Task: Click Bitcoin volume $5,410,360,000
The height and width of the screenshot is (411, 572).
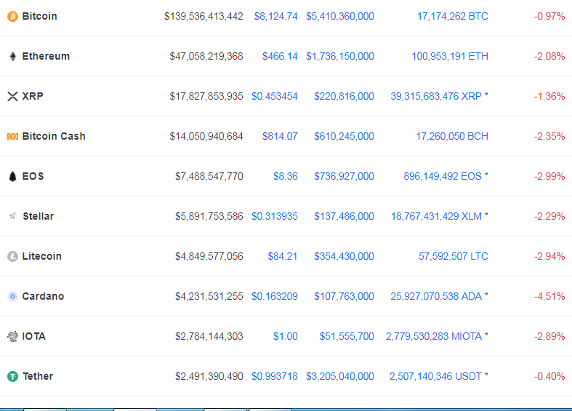Action: point(340,17)
